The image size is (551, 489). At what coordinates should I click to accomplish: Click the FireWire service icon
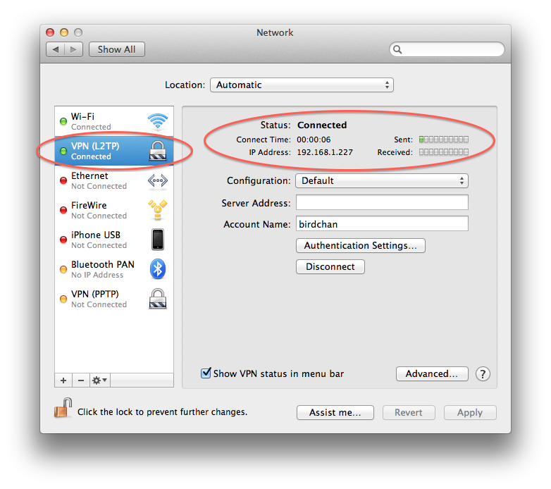coord(158,210)
